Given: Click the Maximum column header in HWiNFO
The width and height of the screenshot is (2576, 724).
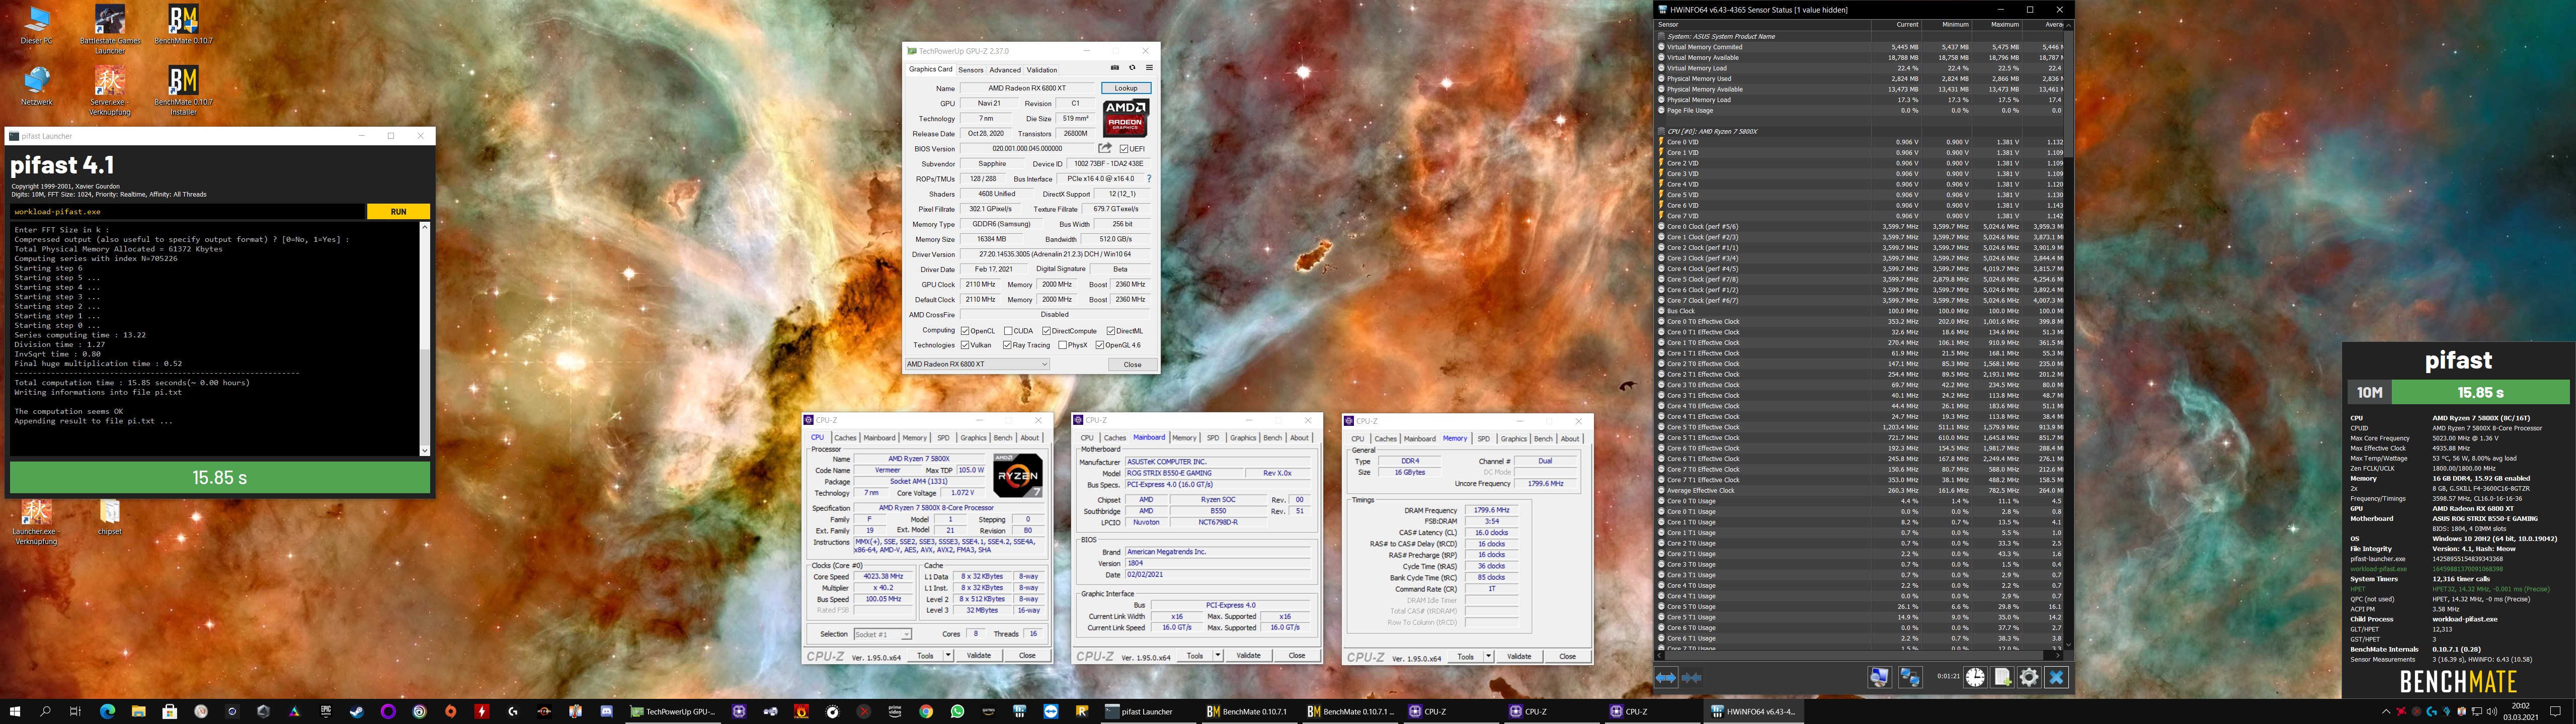Looking at the screenshot, I should (1997, 24).
